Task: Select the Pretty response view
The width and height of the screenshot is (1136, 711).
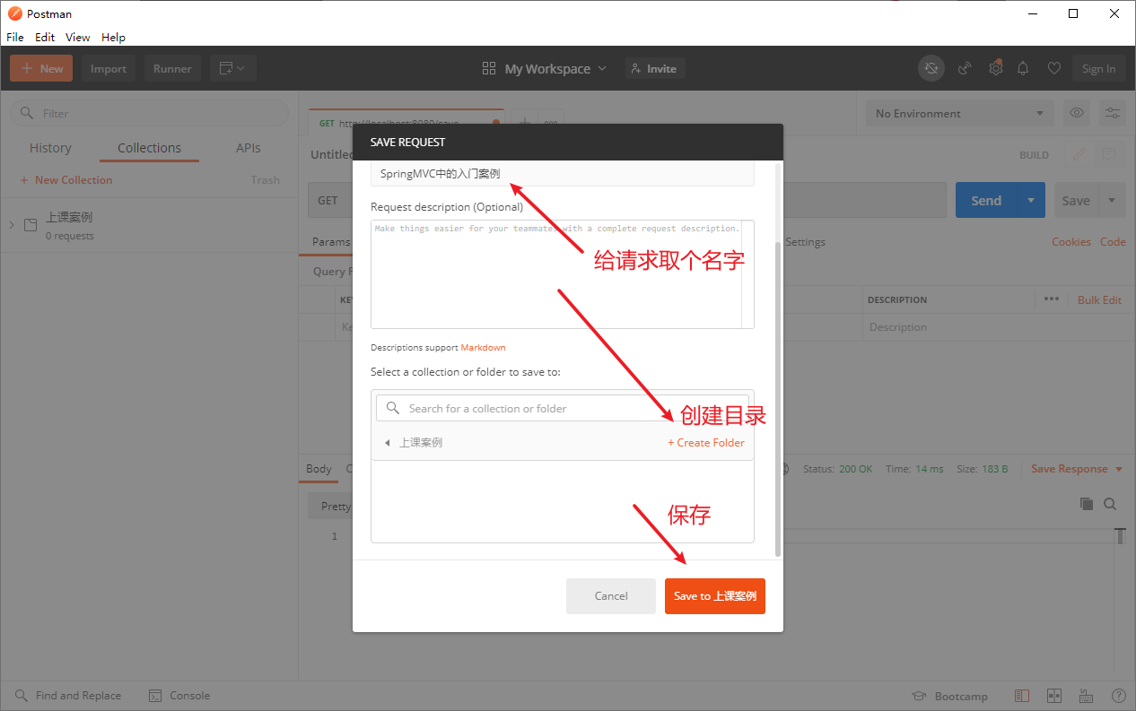Action: pyautogui.click(x=336, y=506)
